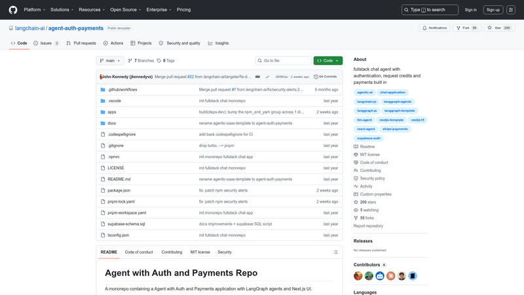The image size is (524, 295).
Task: Switch to the Pull requests tab
Action: pyautogui.click(x=81, y=43)
